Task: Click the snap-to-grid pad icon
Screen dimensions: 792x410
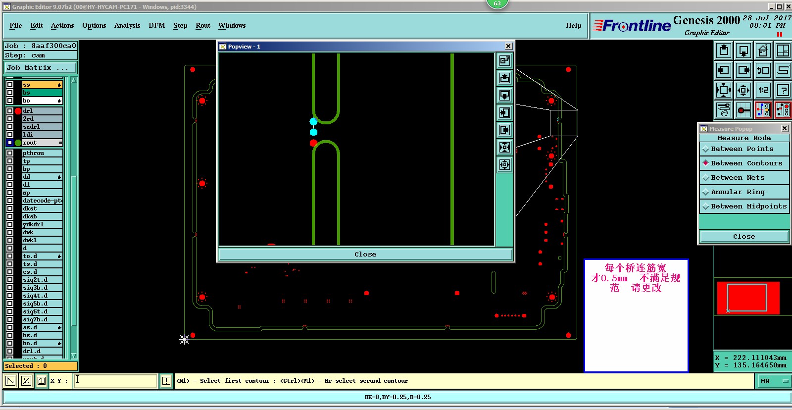Action: coord(743,110)
